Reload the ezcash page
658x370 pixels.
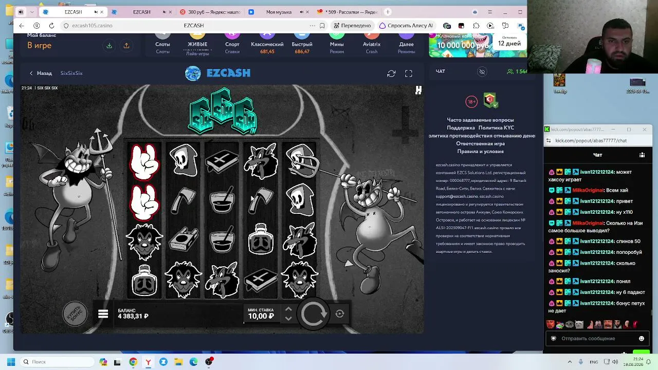click(51, 25)
